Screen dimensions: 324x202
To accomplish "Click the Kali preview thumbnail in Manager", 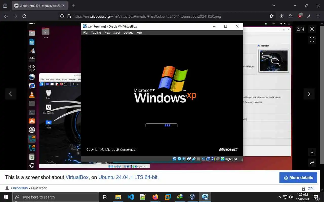I will coord(274,61).
